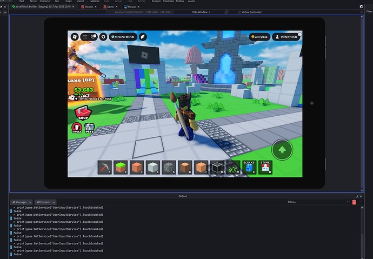Click the top-right settings gear icon

(361, 6)
